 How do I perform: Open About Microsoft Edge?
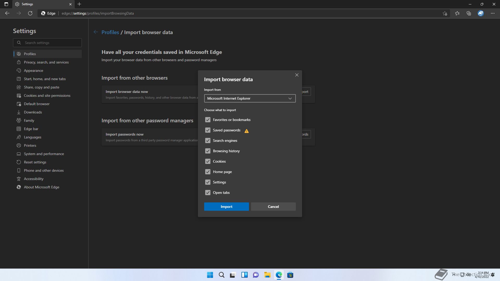point(47,187)
